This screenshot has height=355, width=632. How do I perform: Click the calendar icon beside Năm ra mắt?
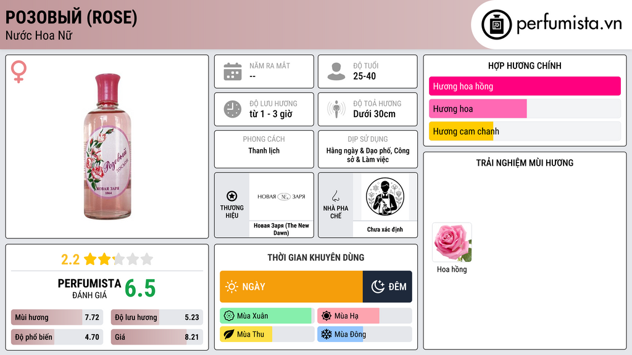(233, 71)
